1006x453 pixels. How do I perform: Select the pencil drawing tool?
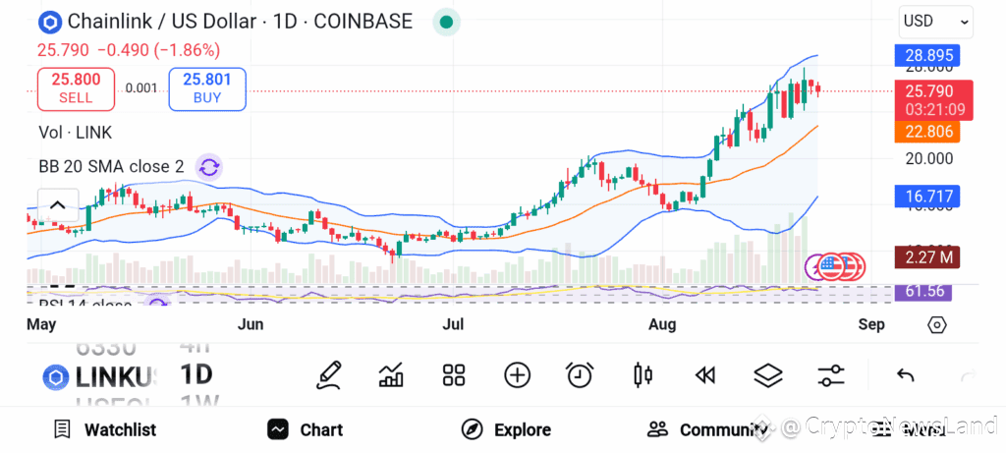(328, 375)
